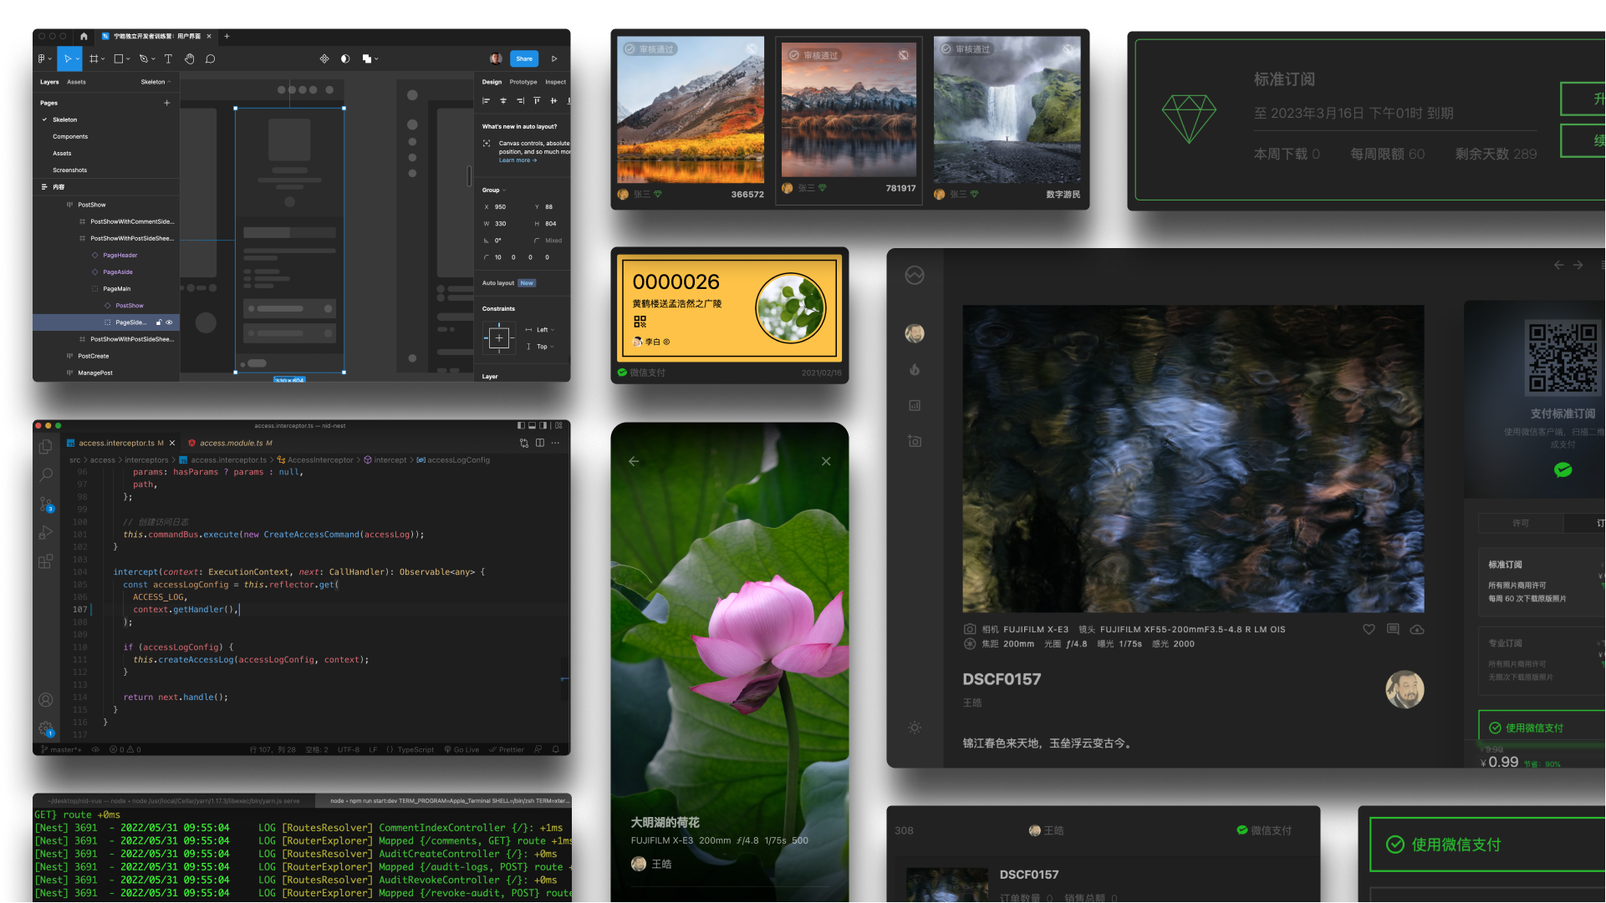
Task: Toggle lock icon on PageSide layer
Action: point(159,322)
